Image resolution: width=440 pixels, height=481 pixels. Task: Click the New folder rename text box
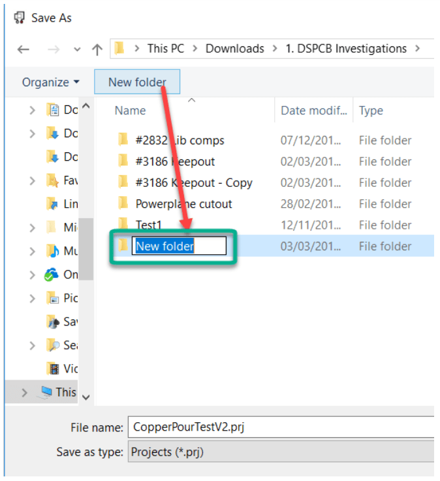tap(179, 246)
